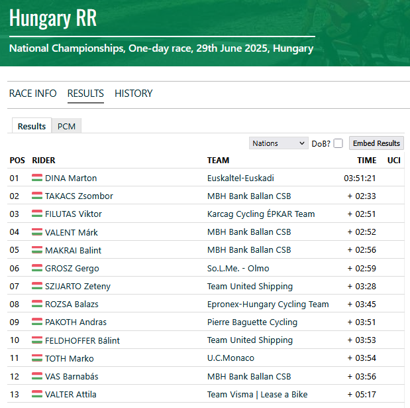Open Epronex-Hungary Cycling Team
Viewport: 410px width, 408px height.
point(268,305)
